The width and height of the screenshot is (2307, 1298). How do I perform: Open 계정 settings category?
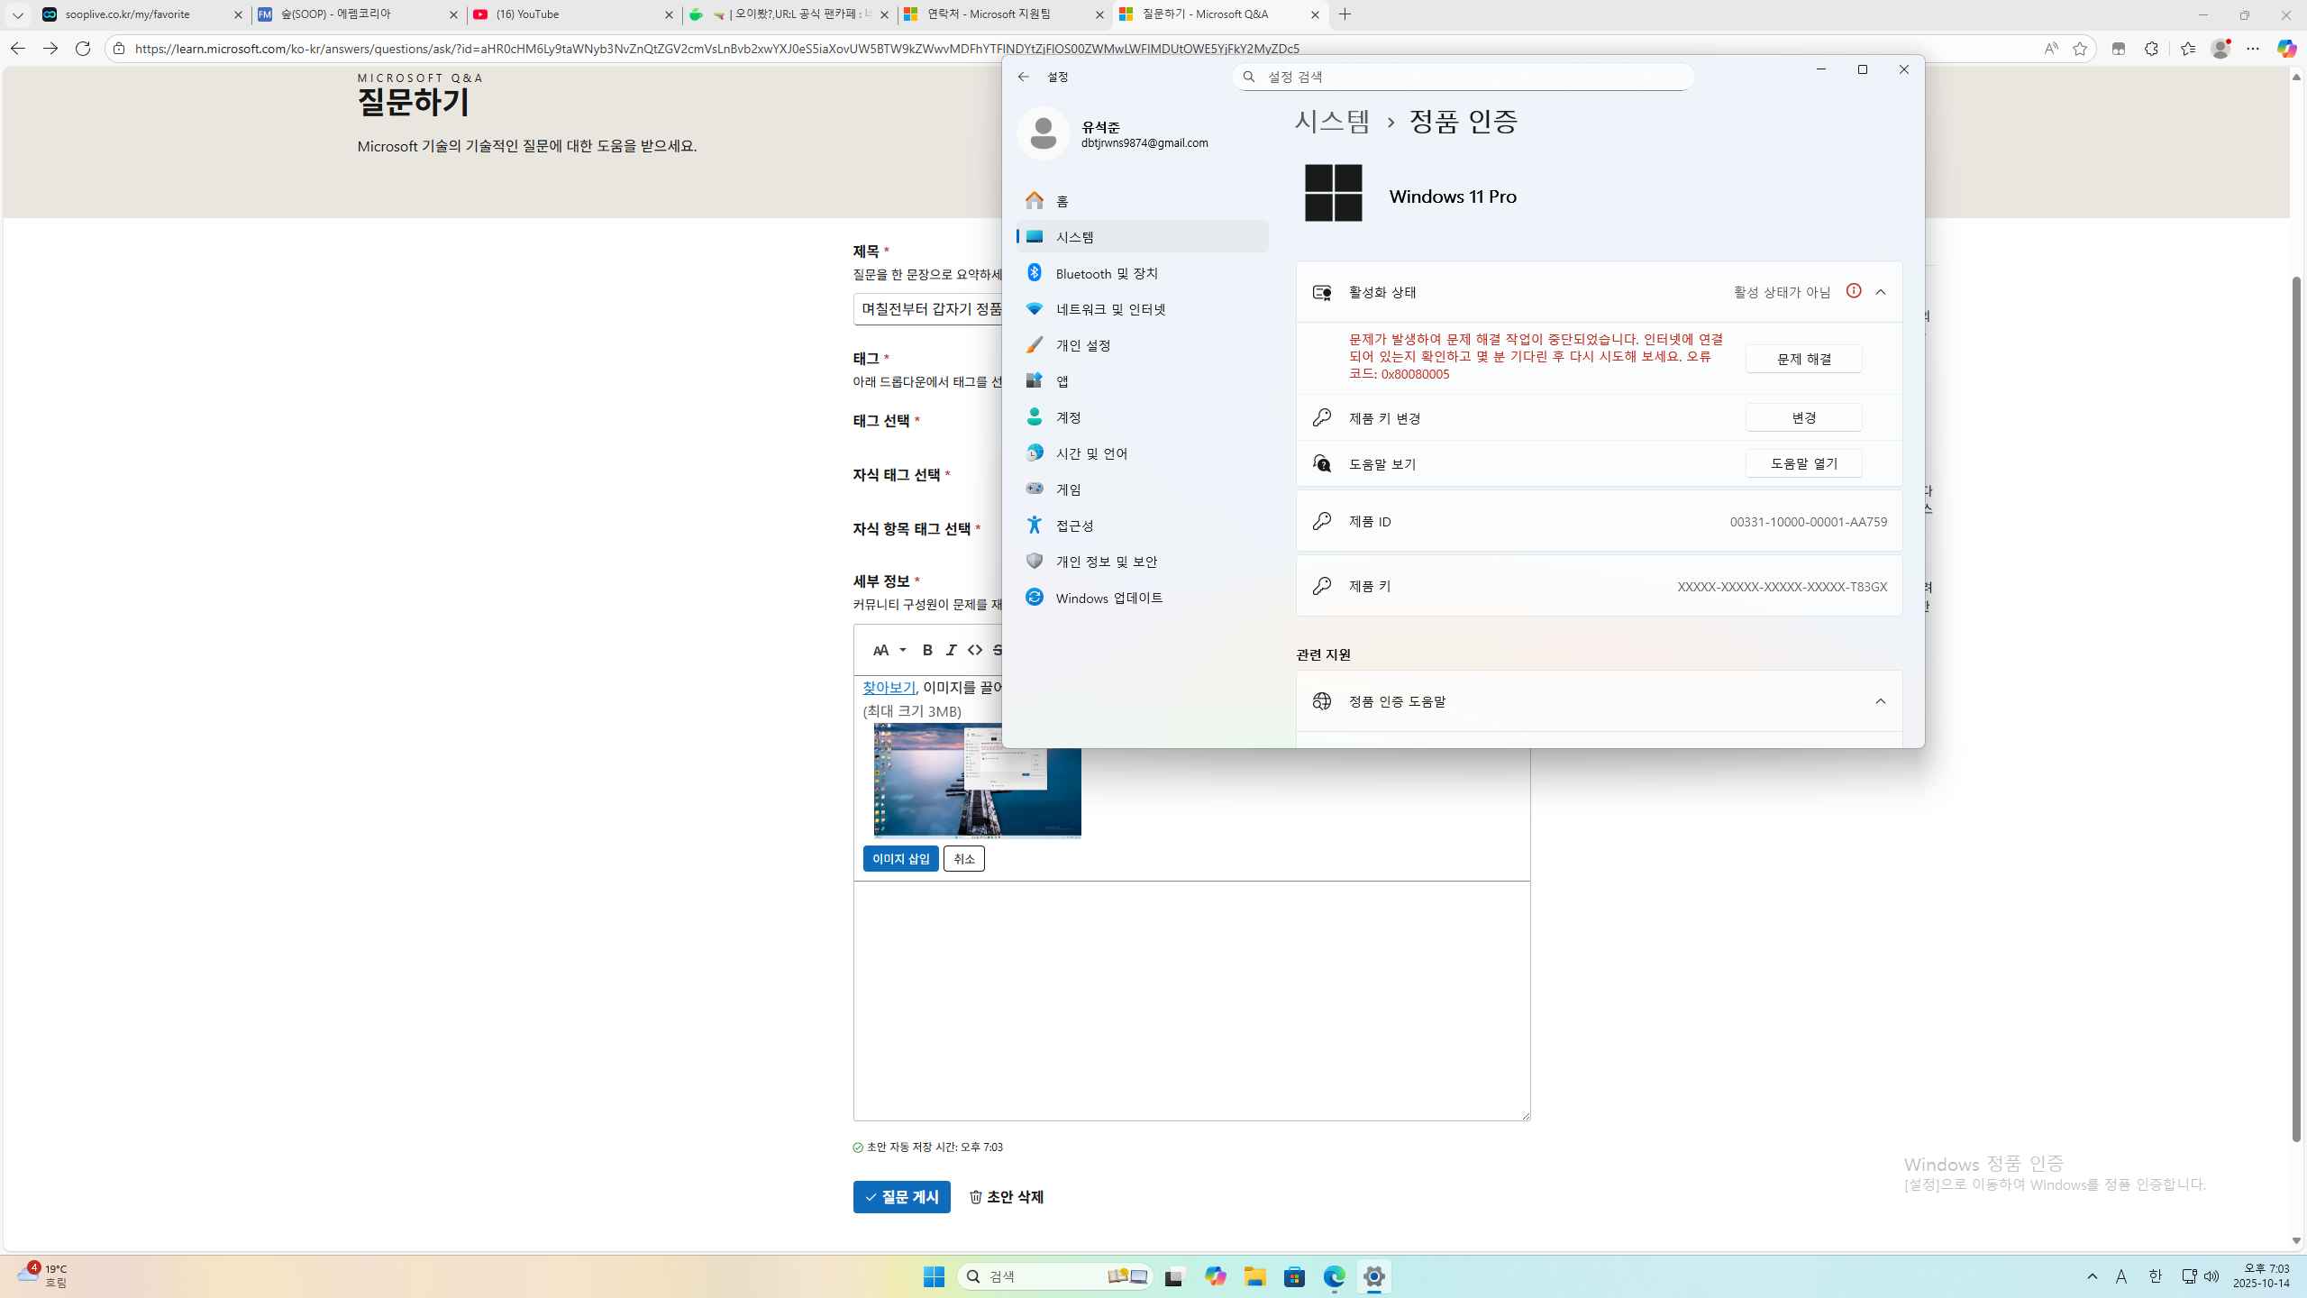1142,417
